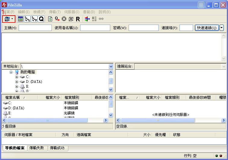Click the disconnect from server icon
The height and width of the screenshot is (160, 228).
click(x=71, y=19)
